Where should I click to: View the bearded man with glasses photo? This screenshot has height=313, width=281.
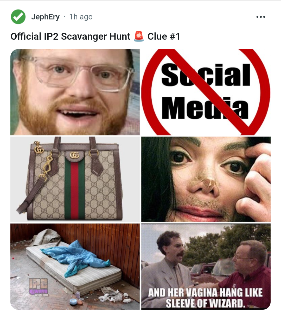click(75, 92)
